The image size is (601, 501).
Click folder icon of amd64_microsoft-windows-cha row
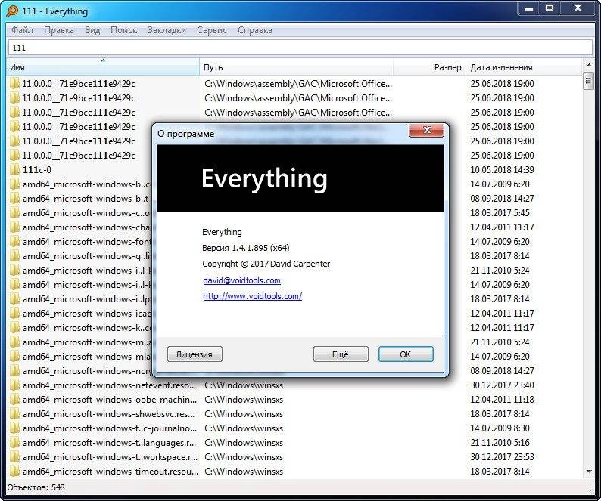(14, 227)
